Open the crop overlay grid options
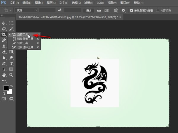Screen dimensions: 178x133 point(116,10)
